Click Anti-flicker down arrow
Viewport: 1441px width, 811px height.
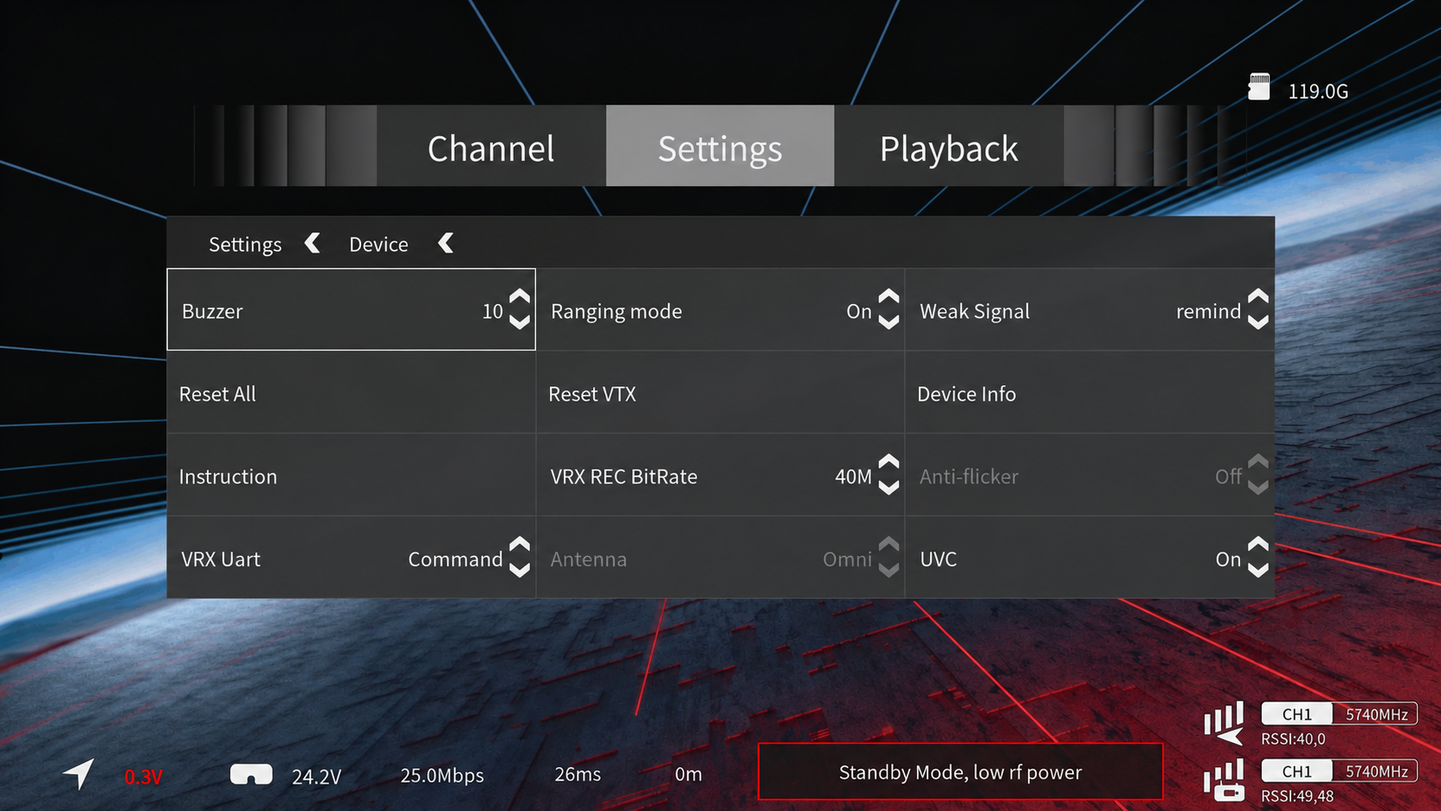click(x=1258, y=488)
